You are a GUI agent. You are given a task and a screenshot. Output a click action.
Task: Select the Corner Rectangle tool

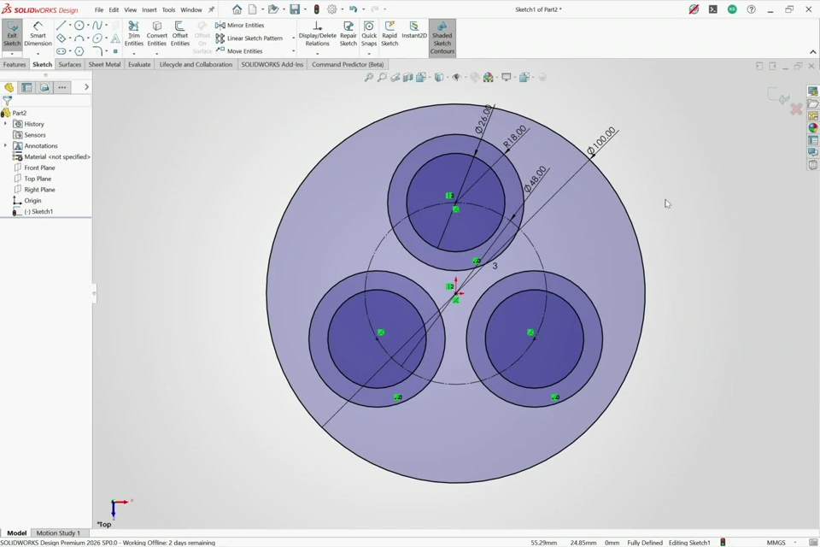pyautogui.click(x=61, y=38)
